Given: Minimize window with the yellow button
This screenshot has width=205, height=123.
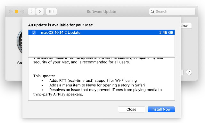Looking at the screenshot, I should coord(16,12).
